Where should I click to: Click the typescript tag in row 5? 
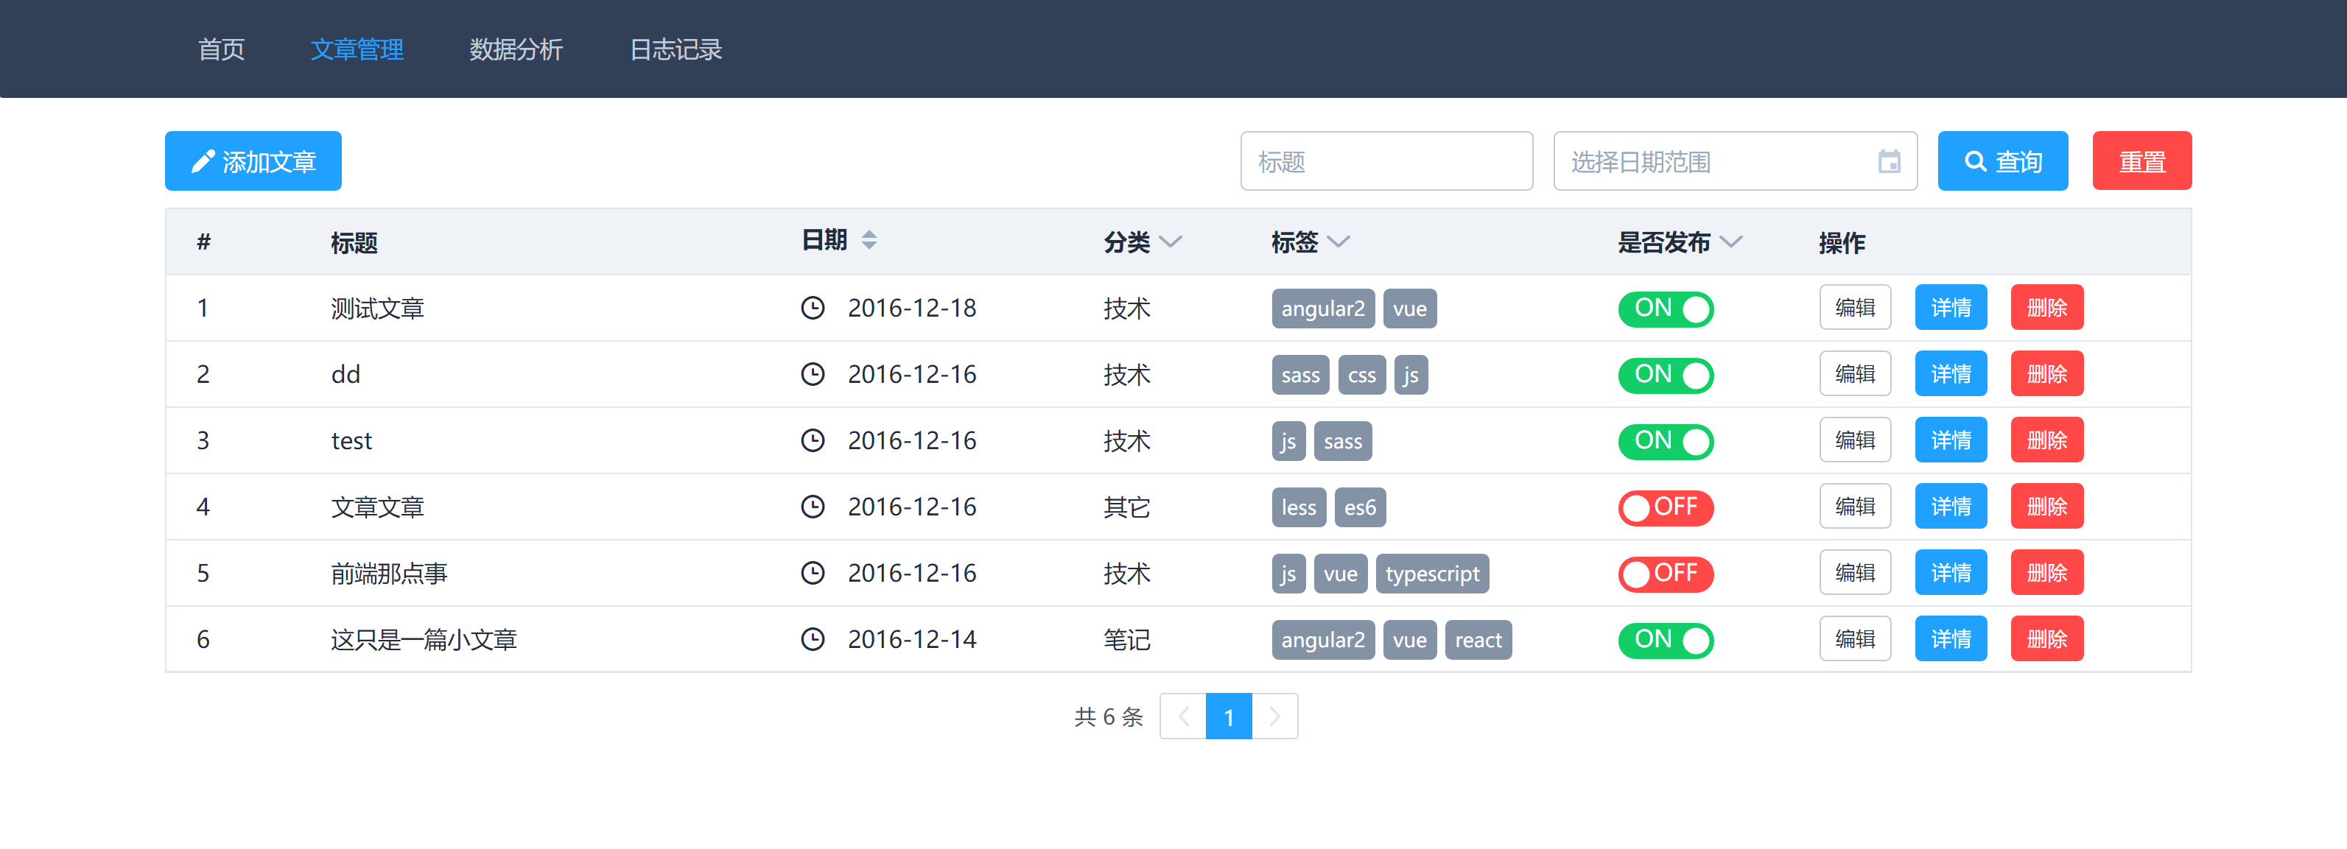(1431, 574)
